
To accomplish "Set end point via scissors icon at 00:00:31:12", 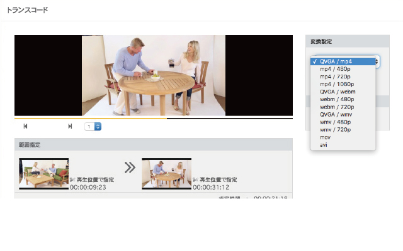I will (196, 180).
